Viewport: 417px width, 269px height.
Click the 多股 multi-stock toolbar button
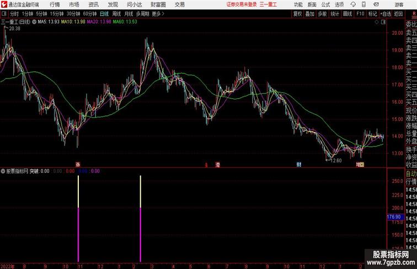[322, 14]
